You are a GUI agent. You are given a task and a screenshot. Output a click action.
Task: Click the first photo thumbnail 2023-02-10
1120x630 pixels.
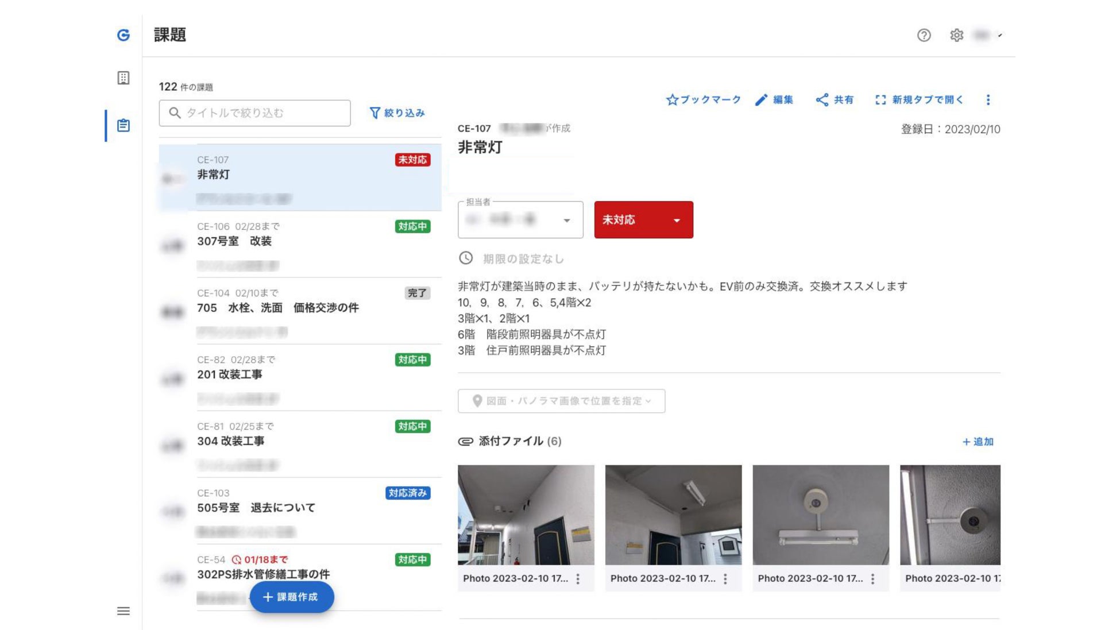tap(526, 514)
